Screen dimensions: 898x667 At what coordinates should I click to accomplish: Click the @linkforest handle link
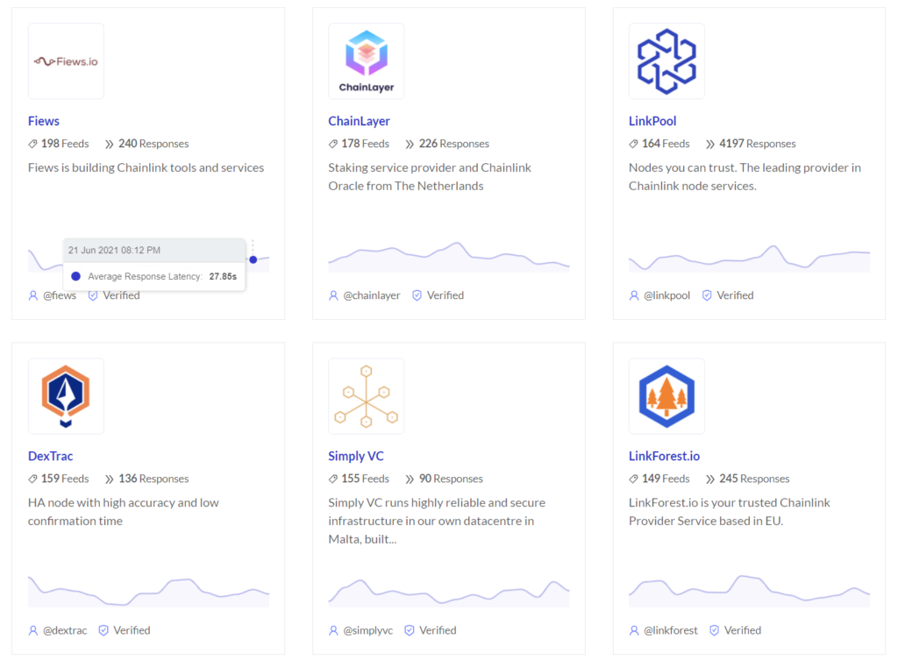click(x=669, y=630)
